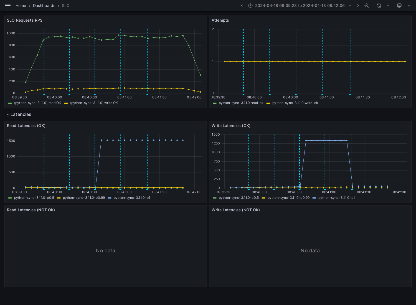Collapse the Latencies row
This screenshot has height=305, width=416.
[19, 115]
